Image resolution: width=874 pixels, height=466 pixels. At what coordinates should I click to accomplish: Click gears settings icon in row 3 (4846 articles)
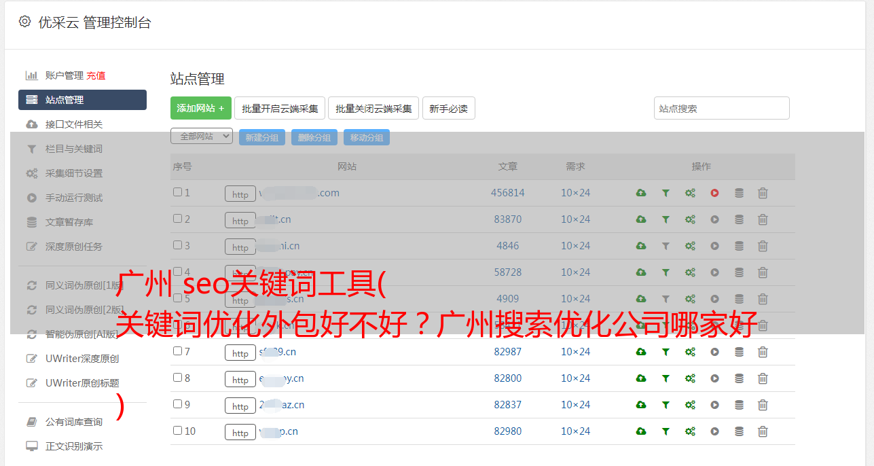click(x=690, y=246)
